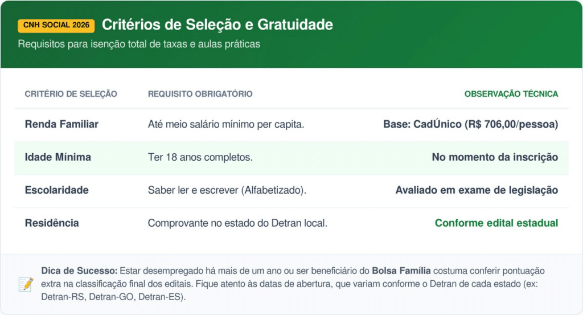The width and height of the screenshot is (583, 315).
Task: Click the Renda Familiar row label
Action: (61, 124)
